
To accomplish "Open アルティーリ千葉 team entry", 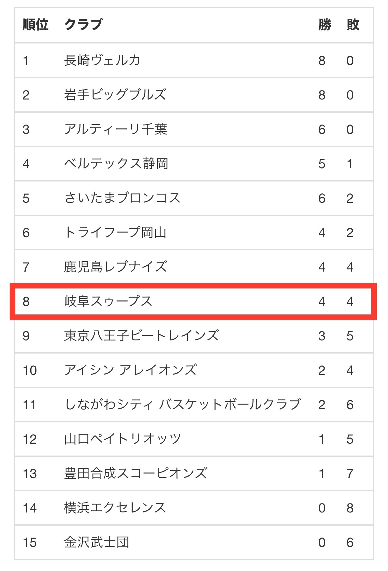I will click(x=116, y=129).
